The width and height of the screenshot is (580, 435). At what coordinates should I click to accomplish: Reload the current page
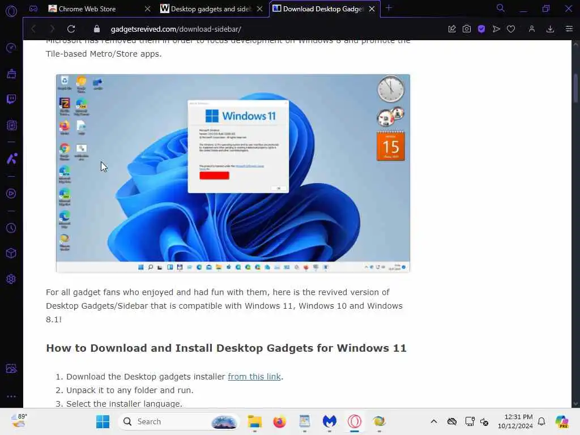[71, 29]
